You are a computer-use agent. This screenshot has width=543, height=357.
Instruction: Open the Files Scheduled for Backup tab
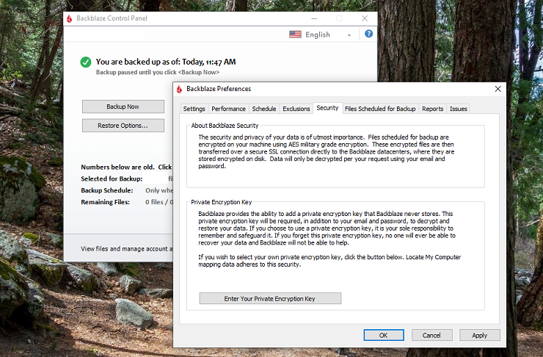click(380, 109)
